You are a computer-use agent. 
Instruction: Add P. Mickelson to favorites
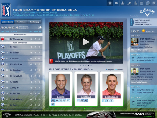(3, 99)
